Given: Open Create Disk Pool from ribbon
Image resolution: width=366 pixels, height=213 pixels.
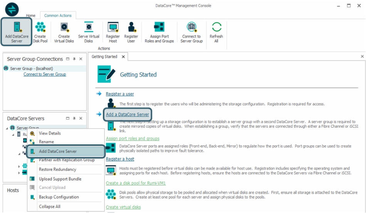Looking at the screenshot, I should point(40,32).
